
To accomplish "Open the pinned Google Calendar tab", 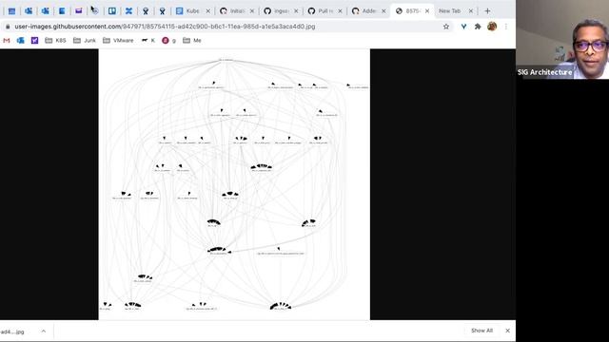I will (x=11, y=11).
